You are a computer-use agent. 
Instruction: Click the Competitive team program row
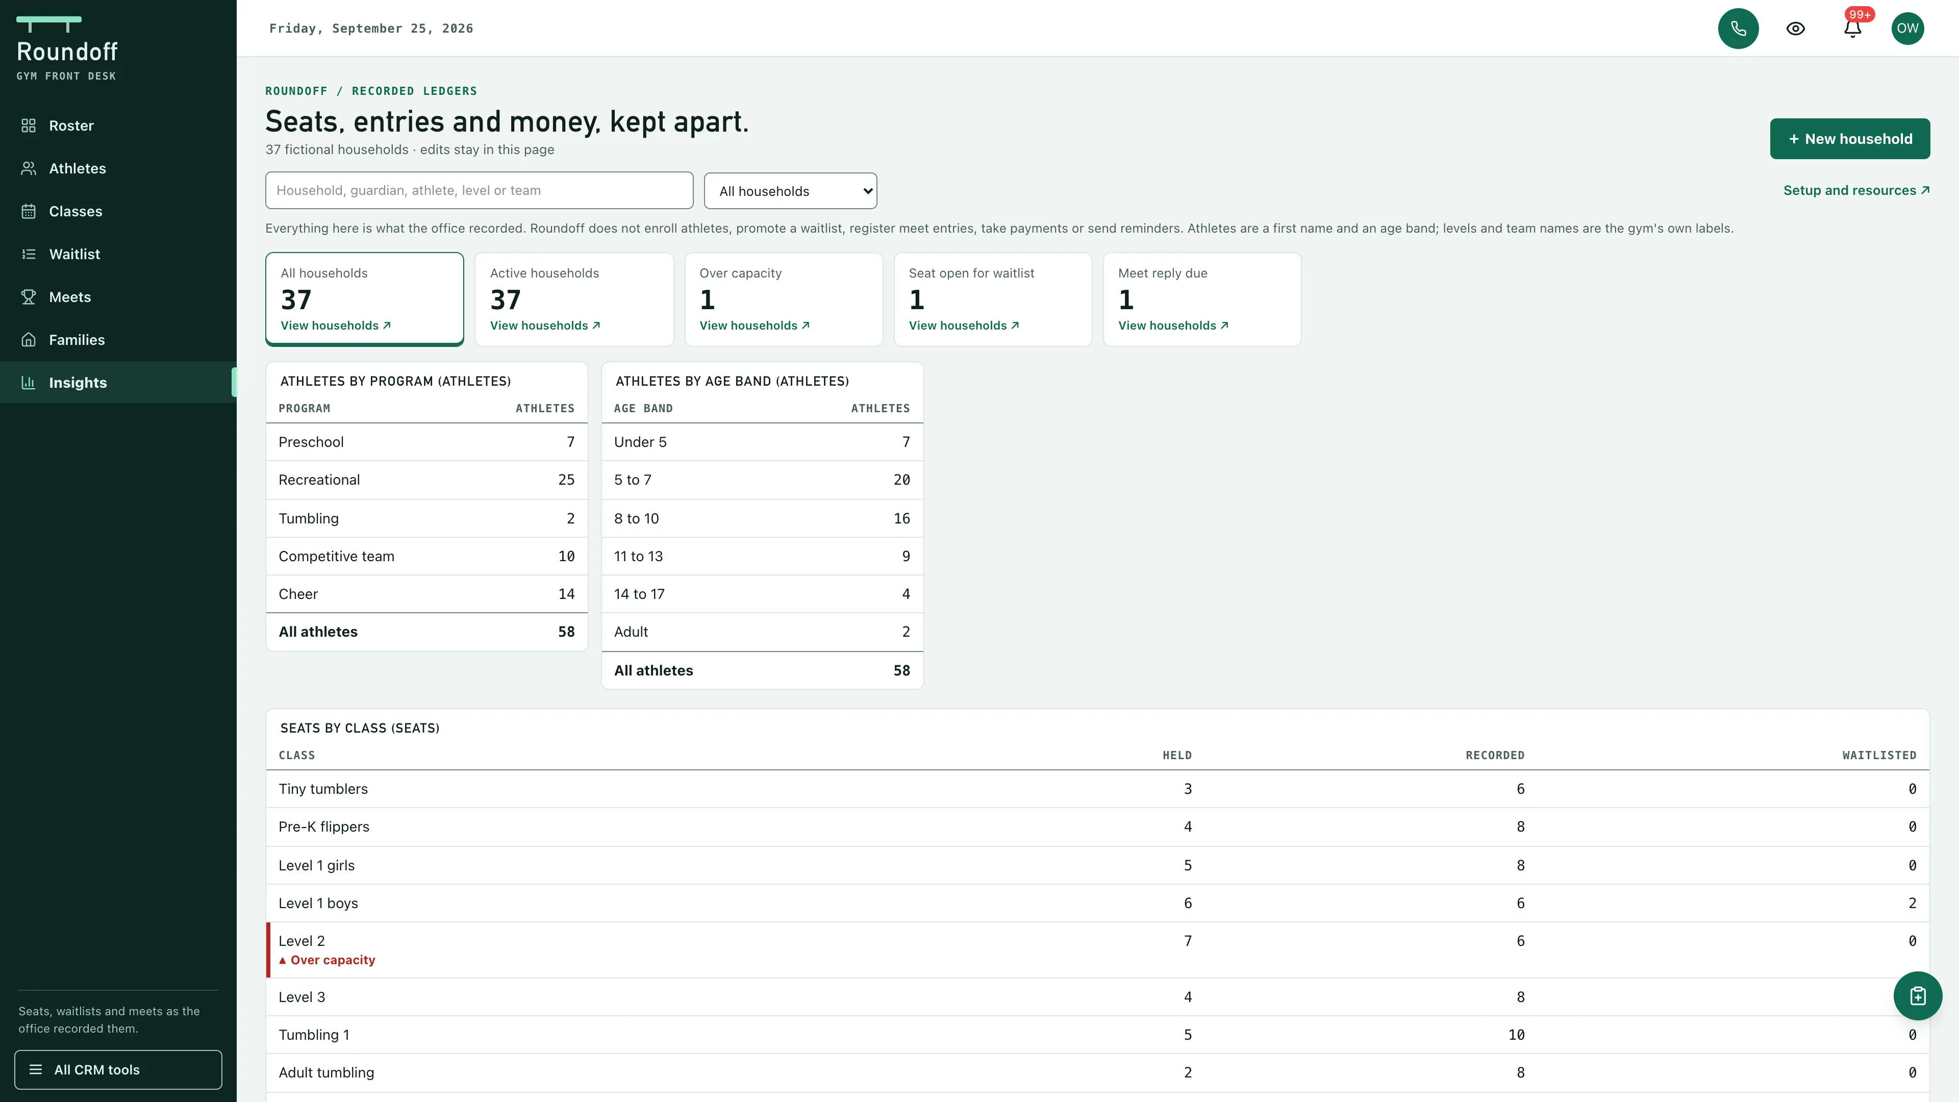click(426, 556)
